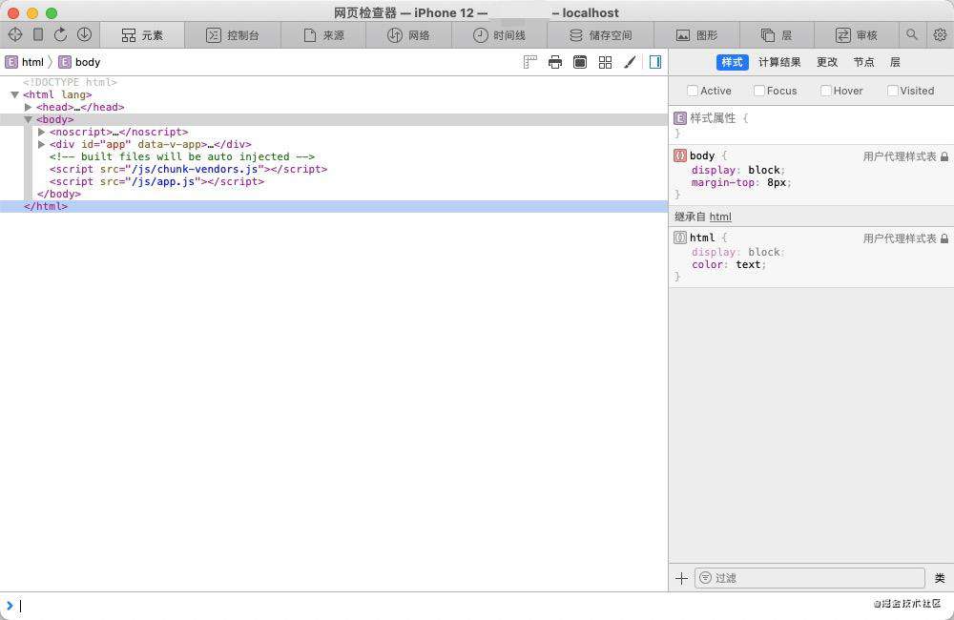Select the 节点 sidebar tab
The width and height of the screenshot is (954, 620).
[x=863, y=62]
